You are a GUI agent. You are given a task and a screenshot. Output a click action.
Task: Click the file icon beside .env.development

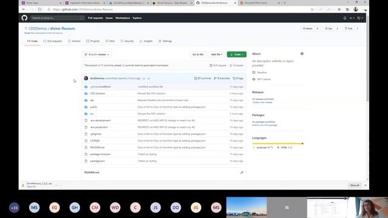coord(86,121)
